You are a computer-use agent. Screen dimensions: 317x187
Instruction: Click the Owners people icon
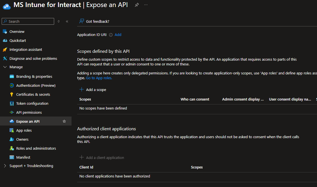(12, 139)
